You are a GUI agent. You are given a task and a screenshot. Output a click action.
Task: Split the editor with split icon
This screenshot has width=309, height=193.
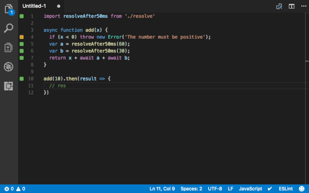[x=292, y=6]
